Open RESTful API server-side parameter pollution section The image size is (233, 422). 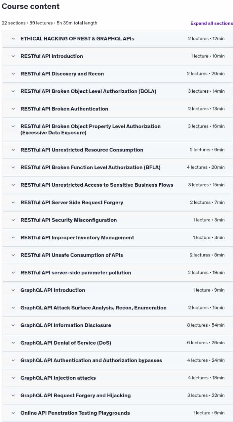coord(117,273)
